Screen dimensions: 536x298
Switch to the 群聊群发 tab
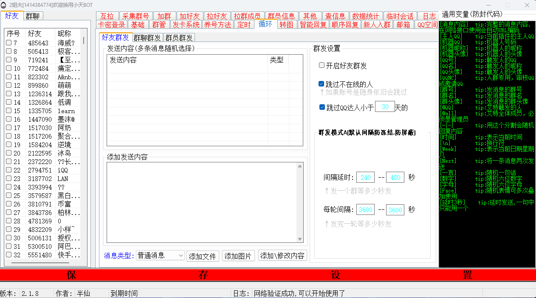click(147, 38)
